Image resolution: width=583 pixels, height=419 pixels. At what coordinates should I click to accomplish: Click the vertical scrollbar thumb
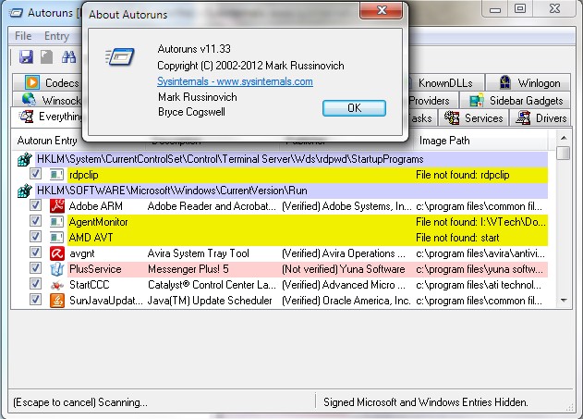pyautogui.click(x=564, y=153)
